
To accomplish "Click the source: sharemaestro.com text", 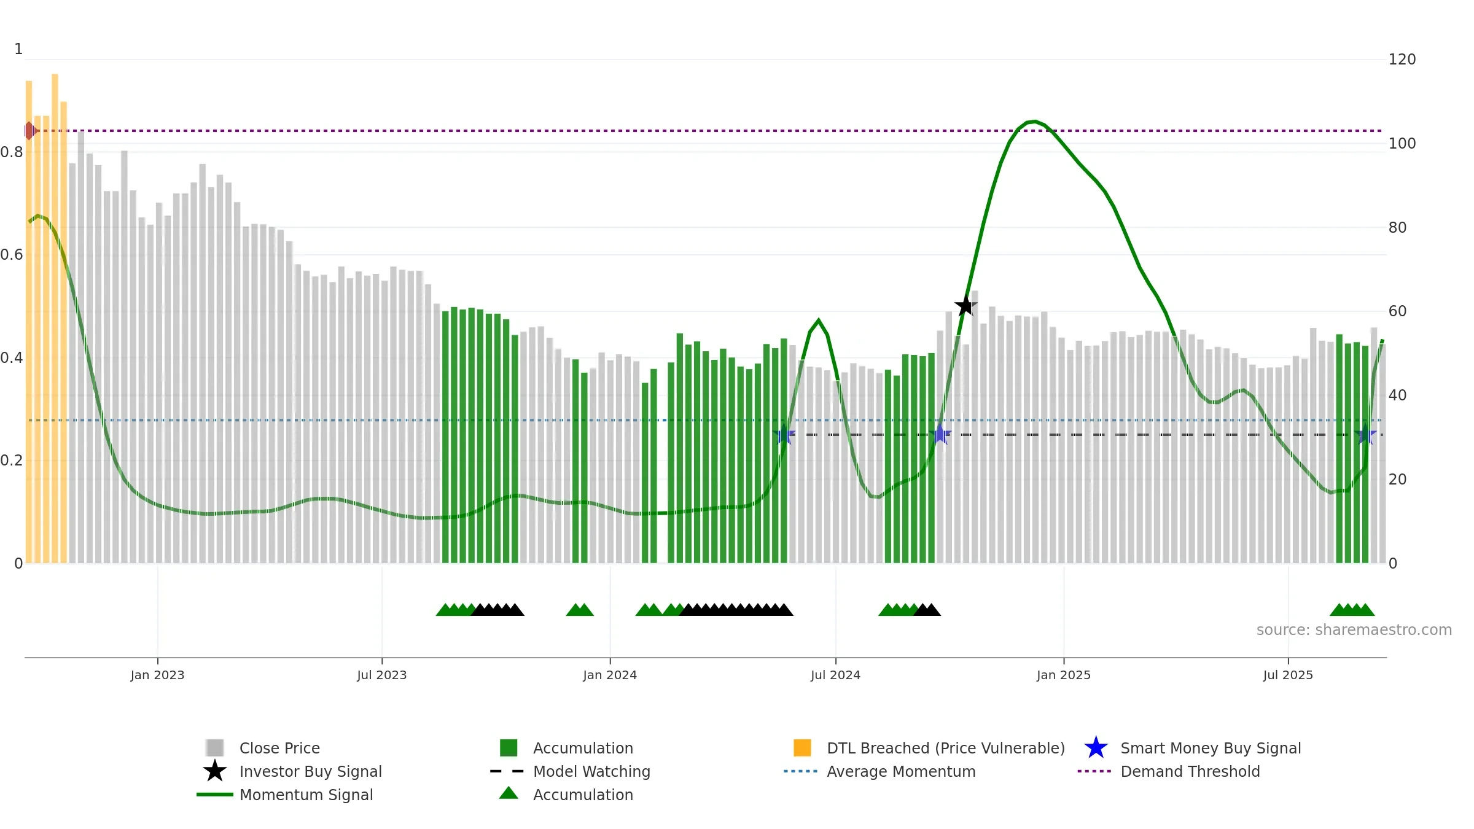I will pyautogui.click(x=1354, y=630).
